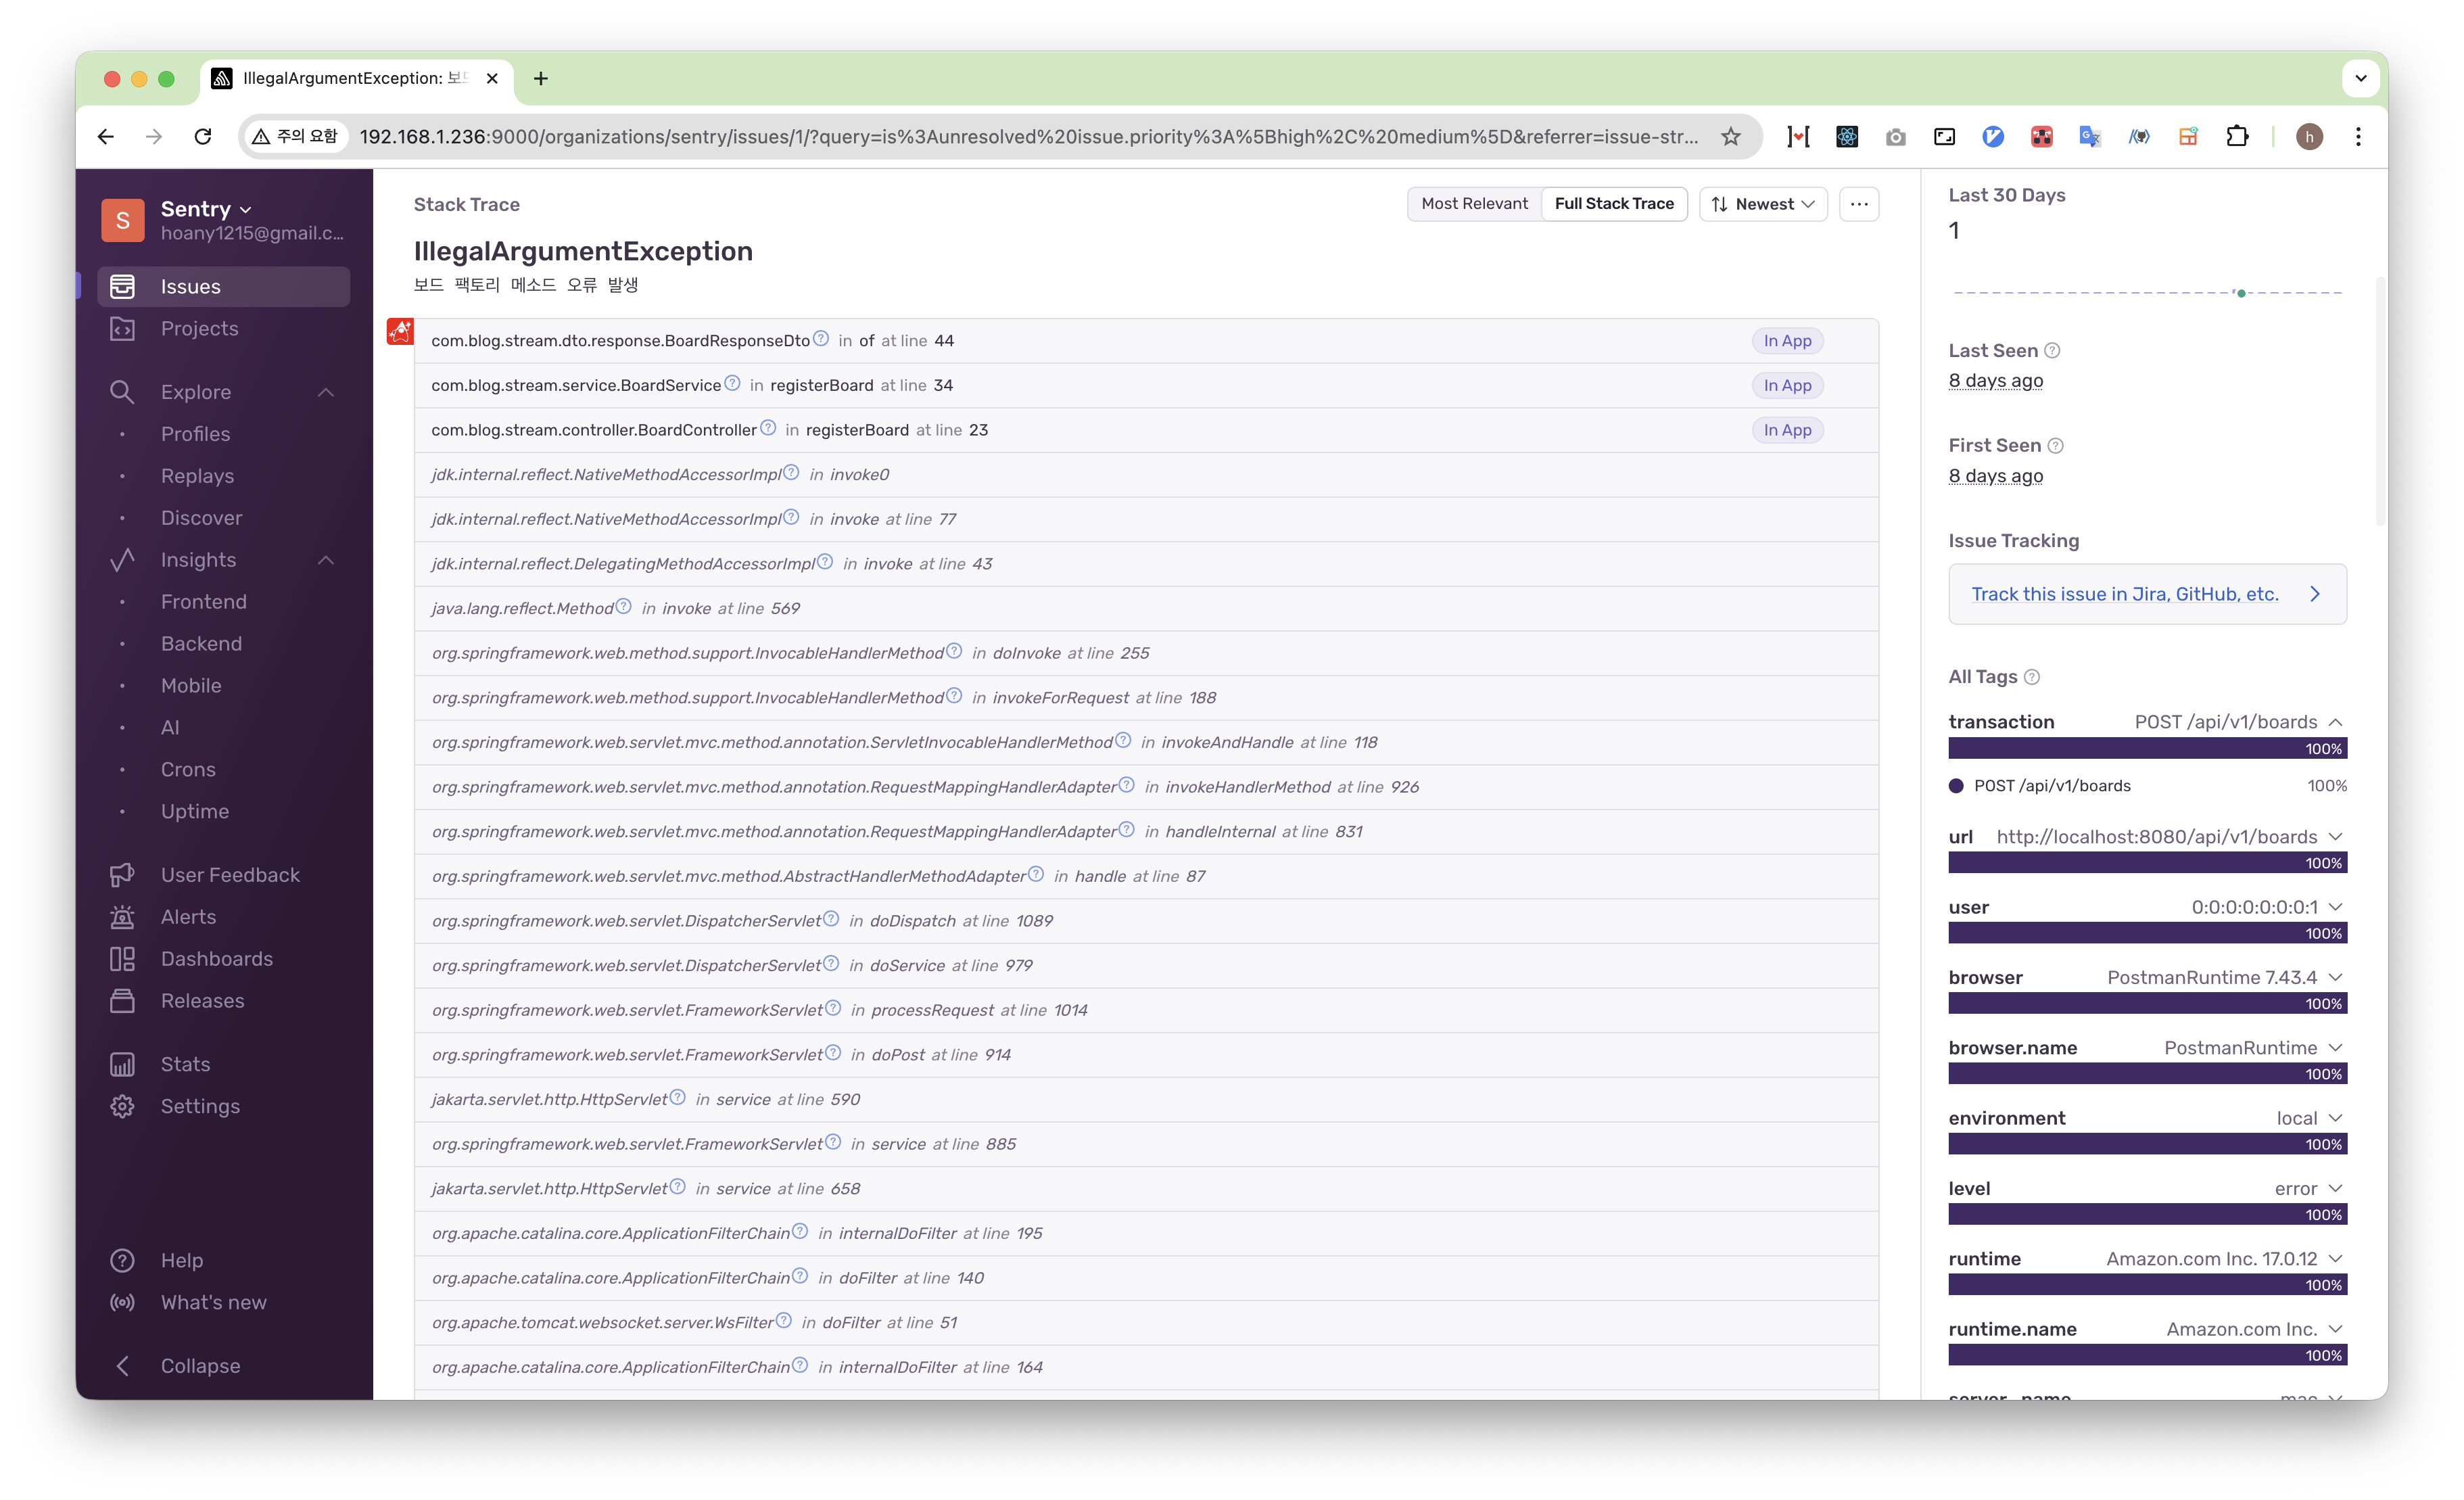
Task: Open stack trace more options button
Action: (1858, 204)
